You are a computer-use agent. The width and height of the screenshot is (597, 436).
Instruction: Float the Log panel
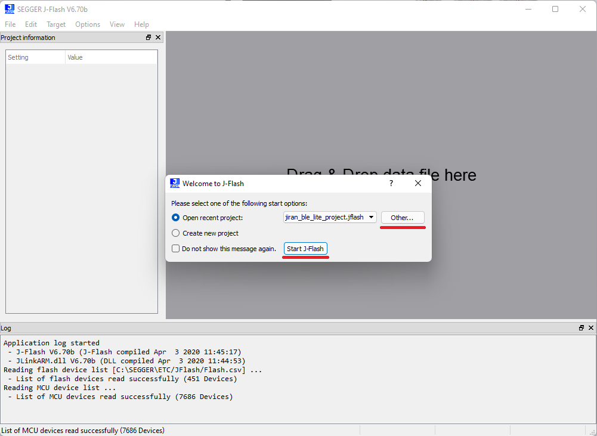581,328
